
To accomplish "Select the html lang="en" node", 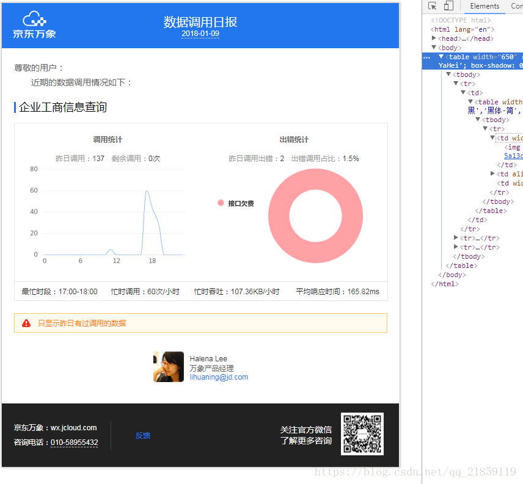I will [463, 29].
